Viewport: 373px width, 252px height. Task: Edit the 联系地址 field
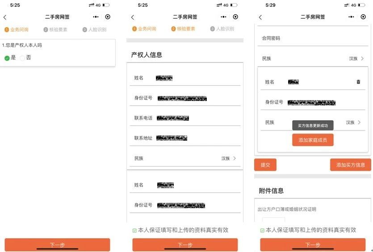185,138
